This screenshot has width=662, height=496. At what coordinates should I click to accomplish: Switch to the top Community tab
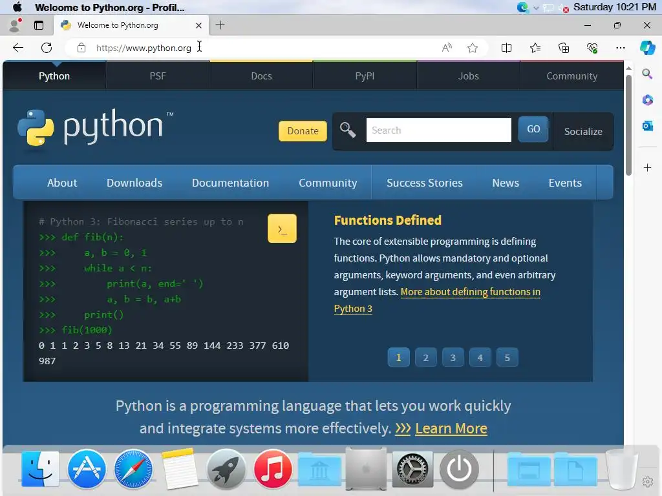click(571, 76)
